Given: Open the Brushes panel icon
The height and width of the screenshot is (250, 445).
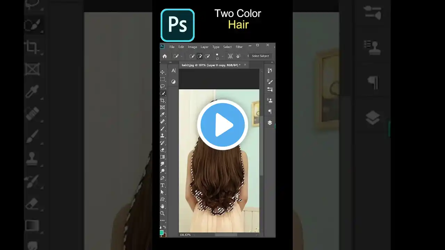Looking at the screenshot, I should click(270, 89).
